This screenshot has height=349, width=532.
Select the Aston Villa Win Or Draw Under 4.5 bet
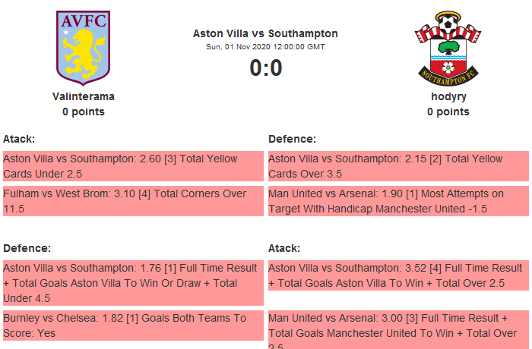click(x=133, y=283)
